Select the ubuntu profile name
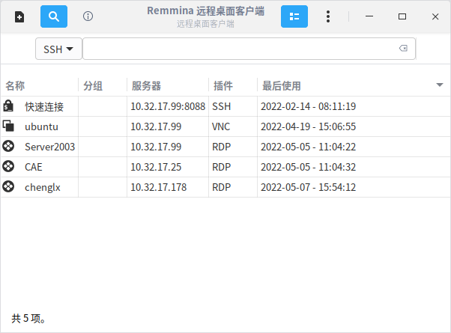The width and height of the screenshot is (451, 333). coord(41,126)
